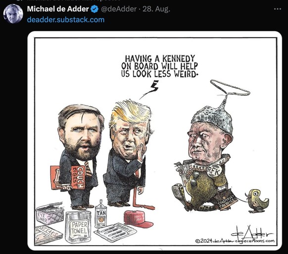
Task: Click the RFK badge on the character
Action: (214, 171)
